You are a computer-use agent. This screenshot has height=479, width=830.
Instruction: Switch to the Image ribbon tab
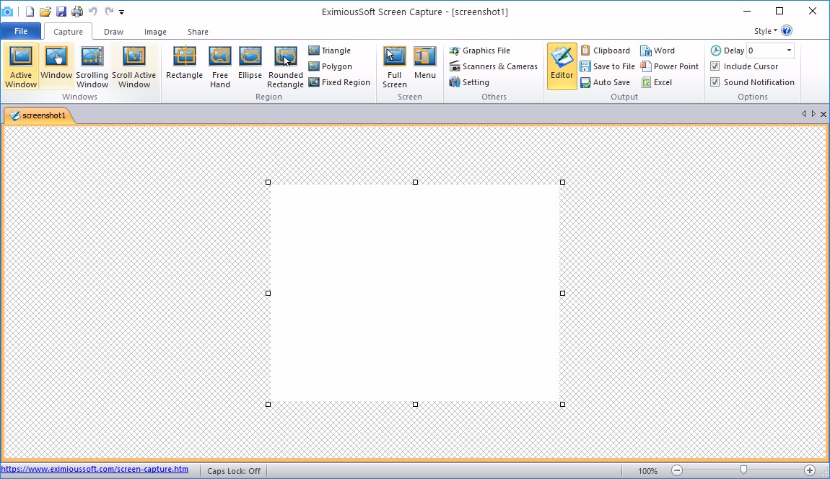coord(155,32)
